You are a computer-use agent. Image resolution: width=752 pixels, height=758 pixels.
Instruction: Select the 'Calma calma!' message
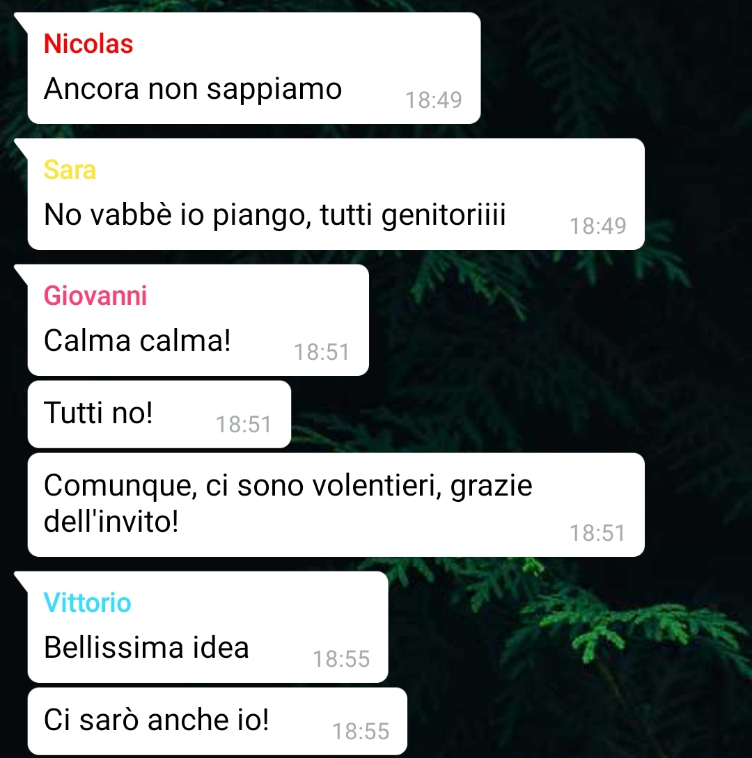click(x=198, y=320)
